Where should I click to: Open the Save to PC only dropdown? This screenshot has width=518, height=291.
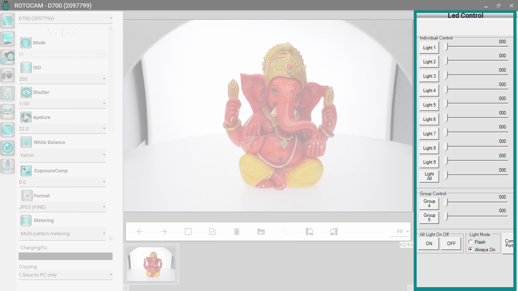pyautogui.click(x=66, y=275)
